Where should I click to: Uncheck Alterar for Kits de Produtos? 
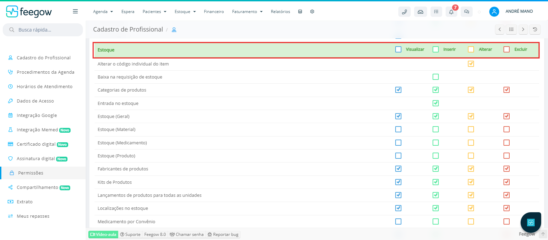471,182
